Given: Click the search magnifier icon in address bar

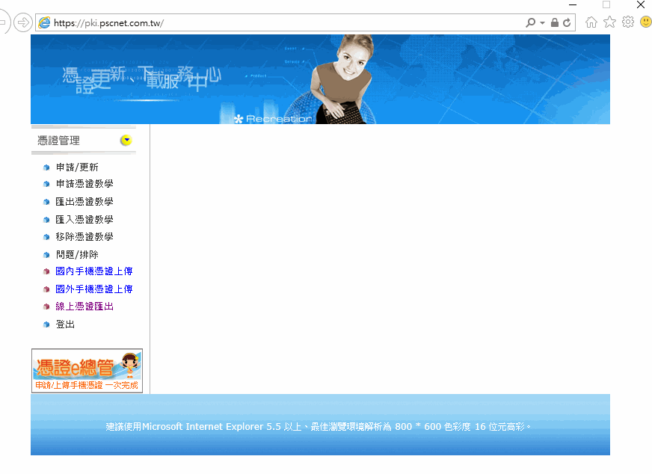Looking at the screenshot, I should coord(531,22).
